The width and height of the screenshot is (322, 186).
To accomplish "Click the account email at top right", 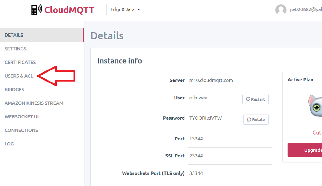I will [x=305, y=10].
